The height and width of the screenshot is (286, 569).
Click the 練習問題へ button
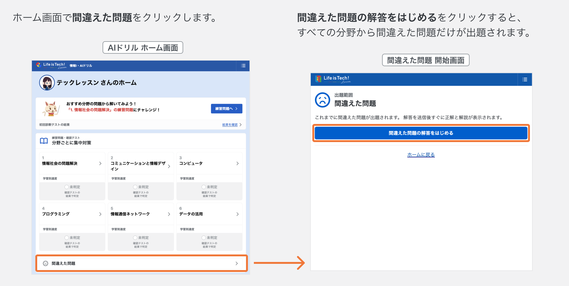(x=227, y=109)
